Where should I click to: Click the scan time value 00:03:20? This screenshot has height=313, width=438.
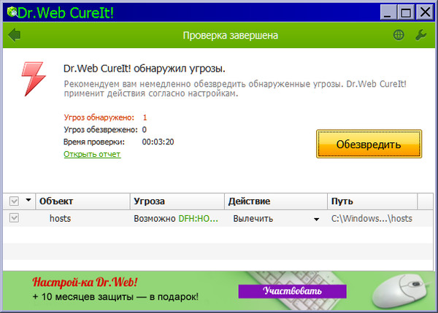click(158, 142)
